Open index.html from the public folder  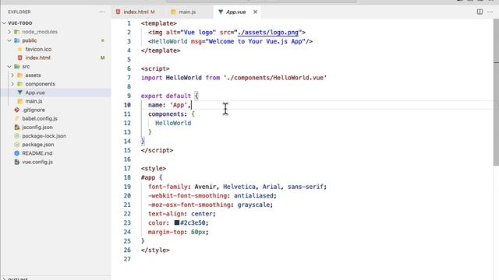(x=38, y=58)
